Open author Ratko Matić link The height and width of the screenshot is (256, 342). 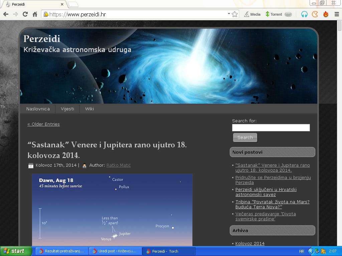click(118, 165)
